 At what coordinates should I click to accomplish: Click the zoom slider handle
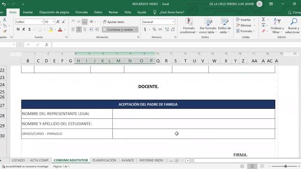click(285, 166)
